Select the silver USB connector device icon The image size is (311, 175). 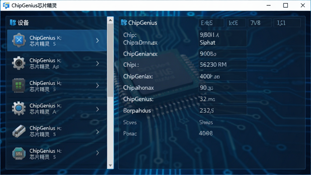tap(19, 131)
